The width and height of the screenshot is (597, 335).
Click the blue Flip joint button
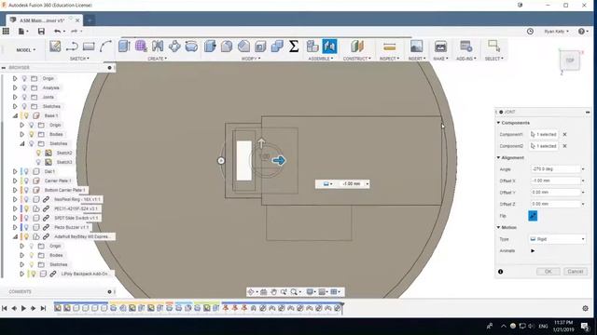(x=533, y=216)
